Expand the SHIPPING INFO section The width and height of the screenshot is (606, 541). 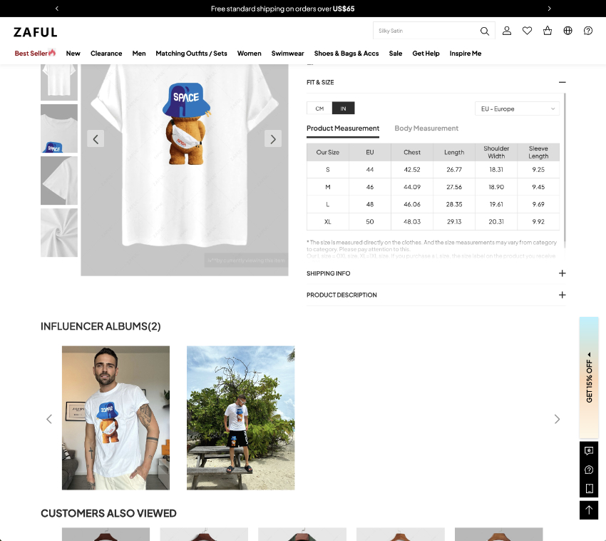pos(562,273)
